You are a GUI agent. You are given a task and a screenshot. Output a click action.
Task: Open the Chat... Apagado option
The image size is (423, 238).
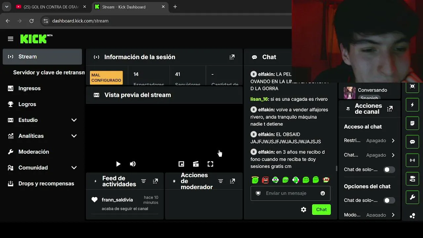pyautogui.click(x=369, y=155)
